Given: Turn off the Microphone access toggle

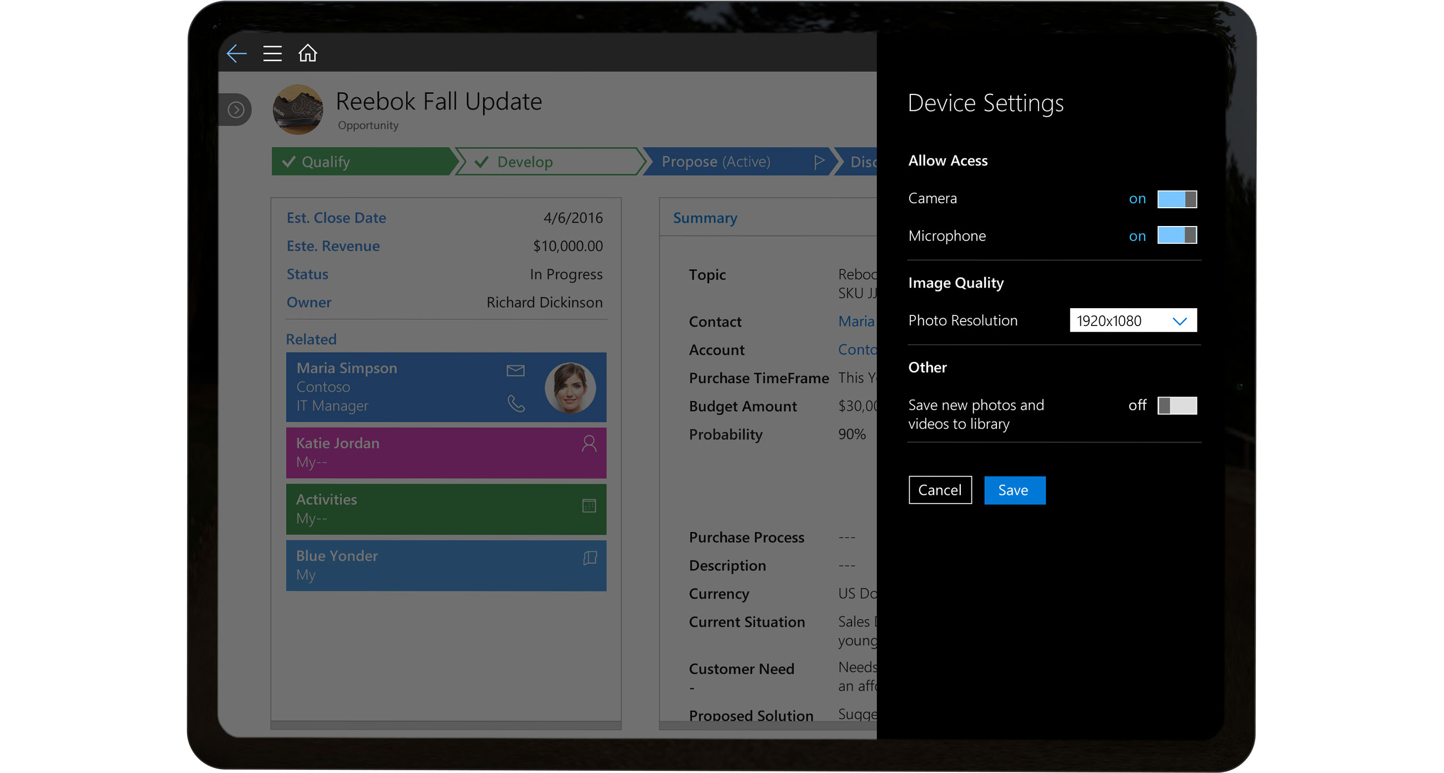Looking at the screenshot, I should pos(1177,235).
